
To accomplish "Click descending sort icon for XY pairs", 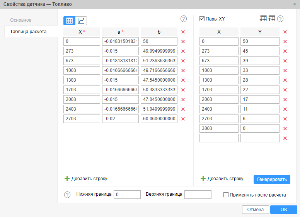I will click(263, 19).
